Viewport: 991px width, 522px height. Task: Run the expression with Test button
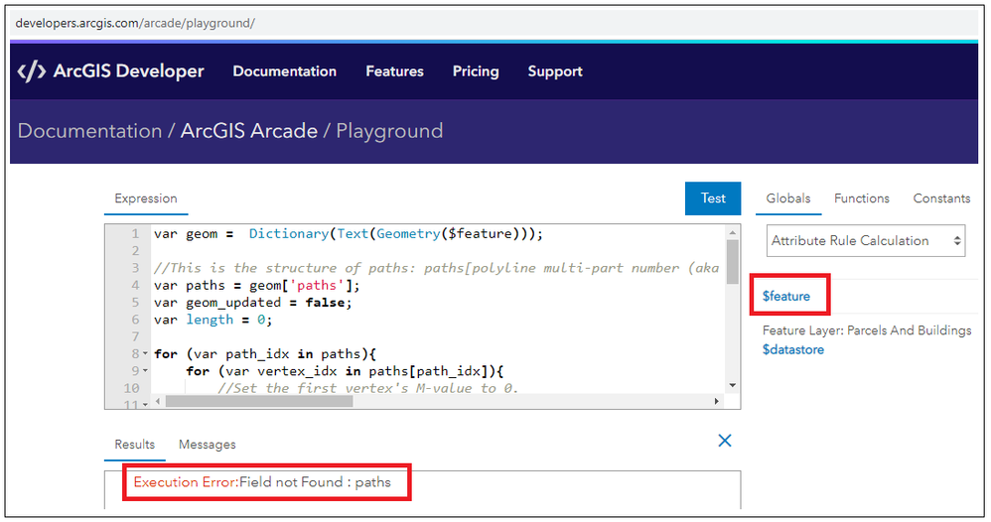tap(713, 198)
